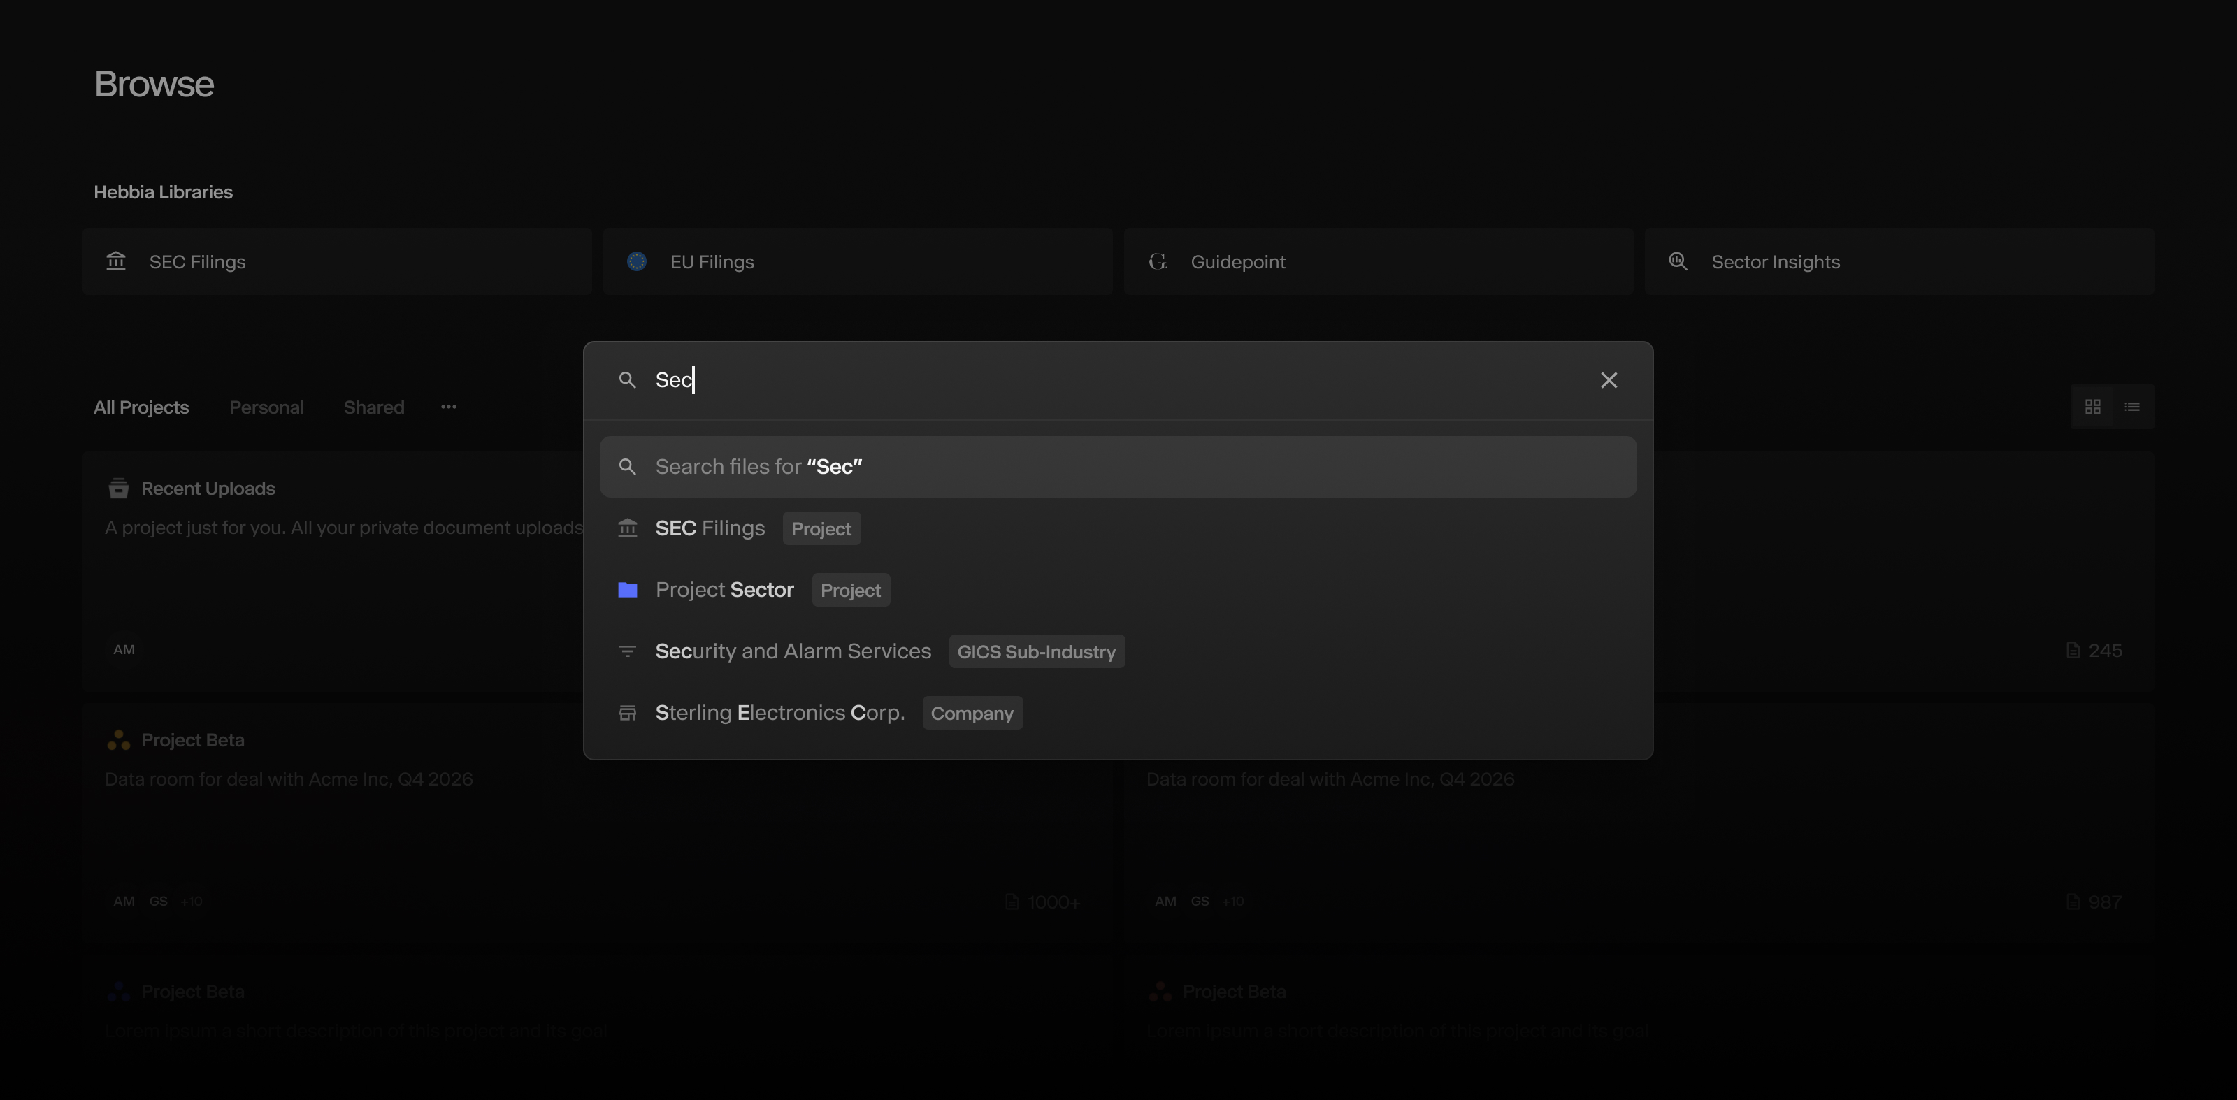
Task: Open more options via the ellipsis next to Shared
Action: click(x=448, y=407)
